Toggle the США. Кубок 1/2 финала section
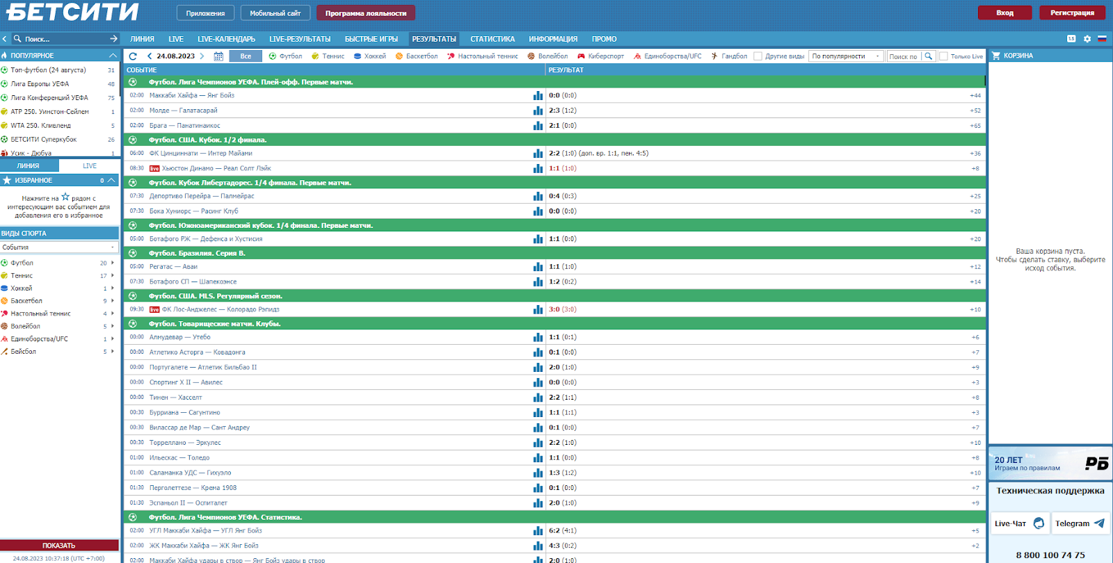 (x=554, y=140)
